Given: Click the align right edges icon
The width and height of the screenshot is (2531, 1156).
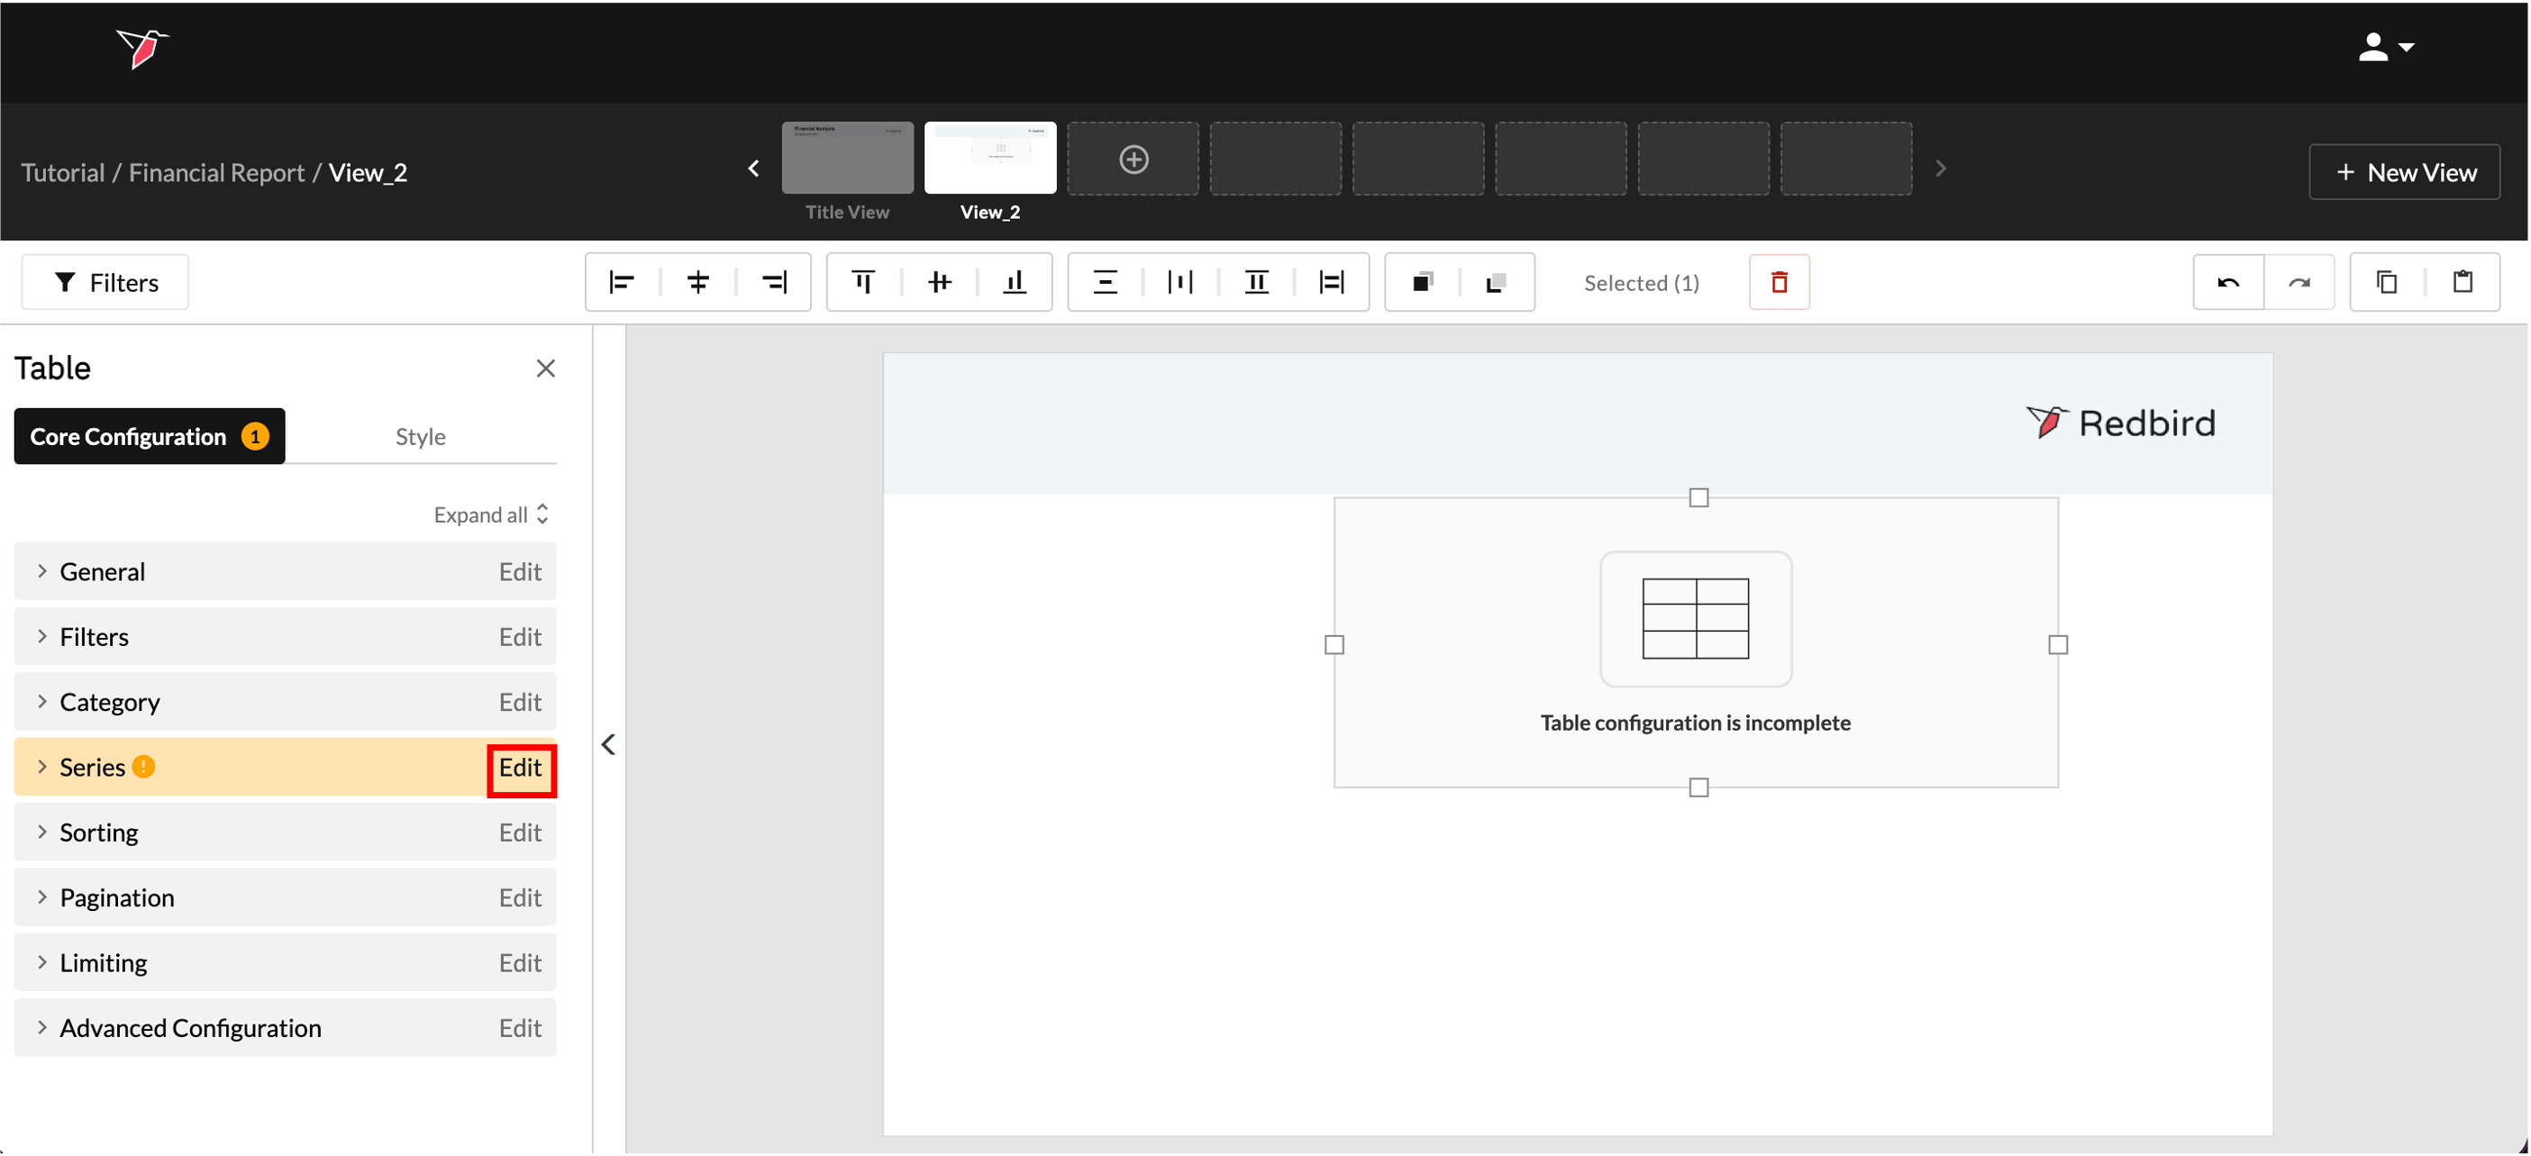Looking at the screenshot, I should click(x=774, y=283).
